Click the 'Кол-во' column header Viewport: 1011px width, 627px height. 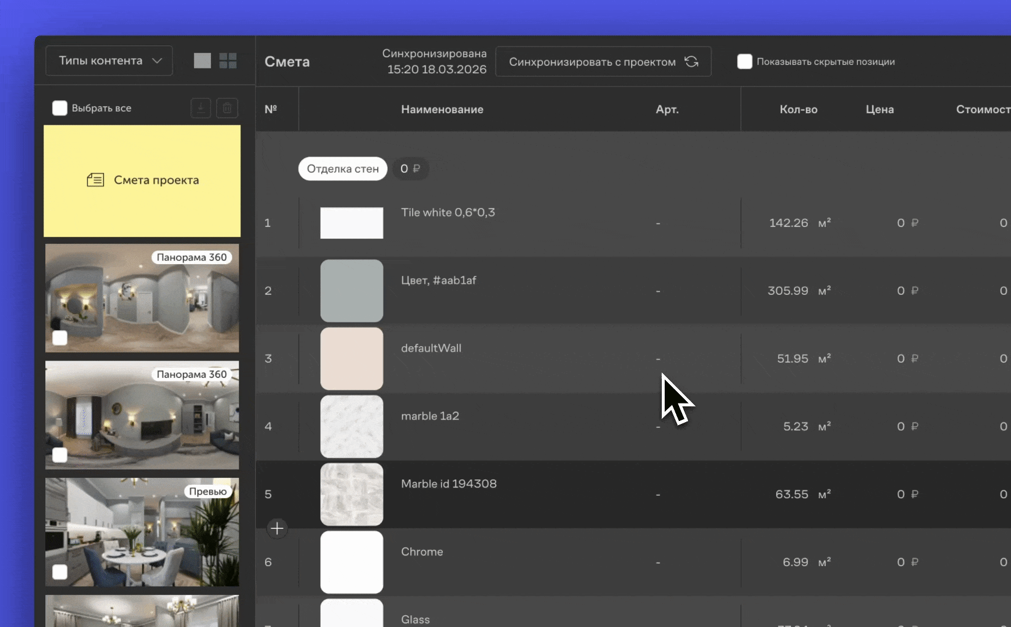[x=798, y=109]
